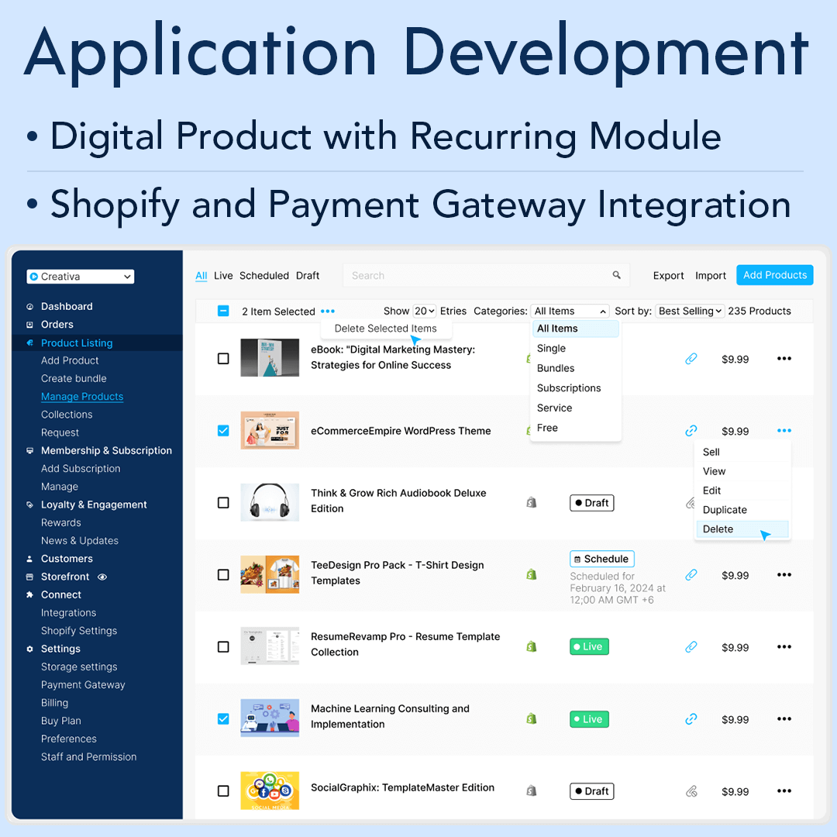Click link icon for Machine Learning Consulting

[x=691, y=719]
